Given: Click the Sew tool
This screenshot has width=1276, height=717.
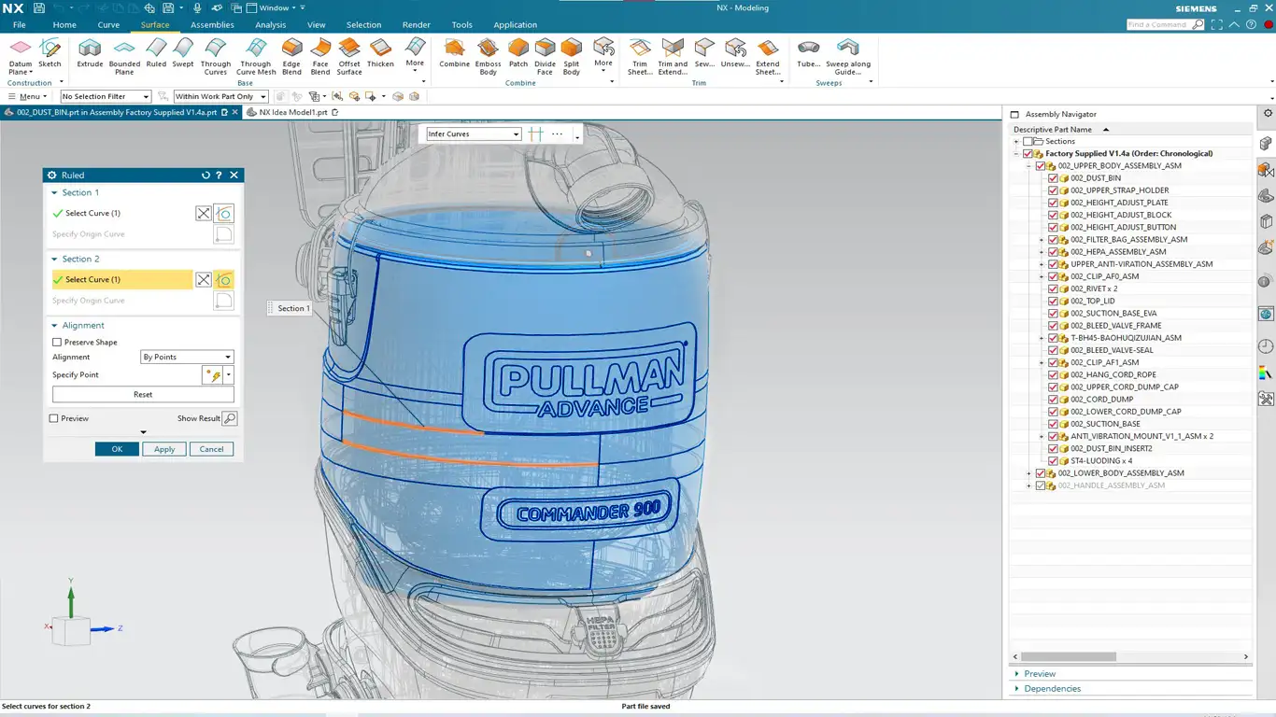Looking at the screenshot, I should coord(704,53).
